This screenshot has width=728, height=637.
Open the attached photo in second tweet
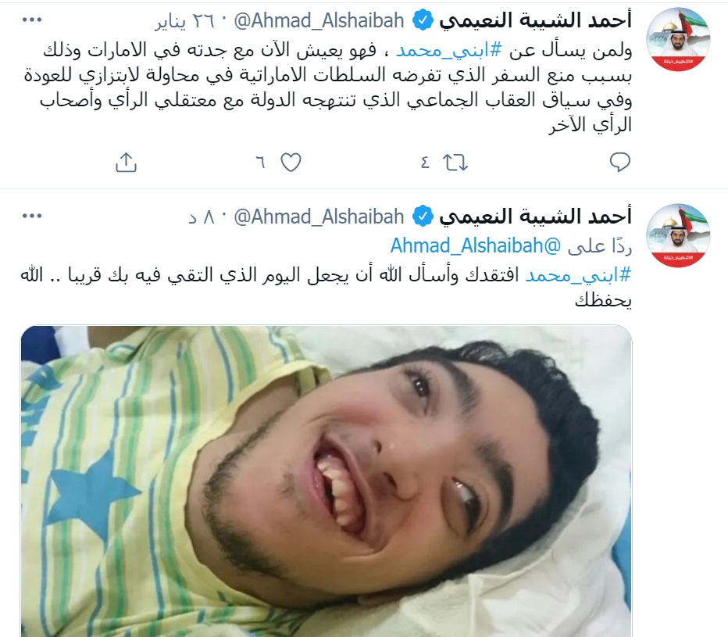pyautogui.click(x=327, y=481)
